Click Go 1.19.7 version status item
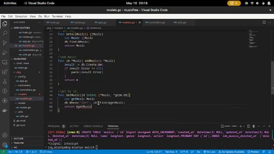The height and width of the screenshot is (154, 274). pyautogui.click(x=15, y=152)
